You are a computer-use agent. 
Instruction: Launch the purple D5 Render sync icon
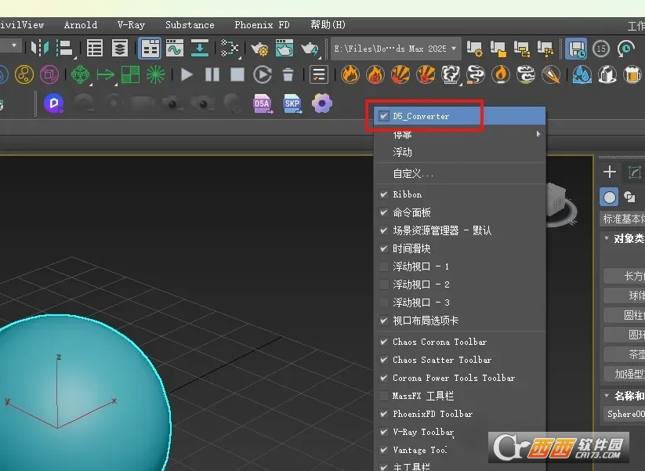pos(54,103)
